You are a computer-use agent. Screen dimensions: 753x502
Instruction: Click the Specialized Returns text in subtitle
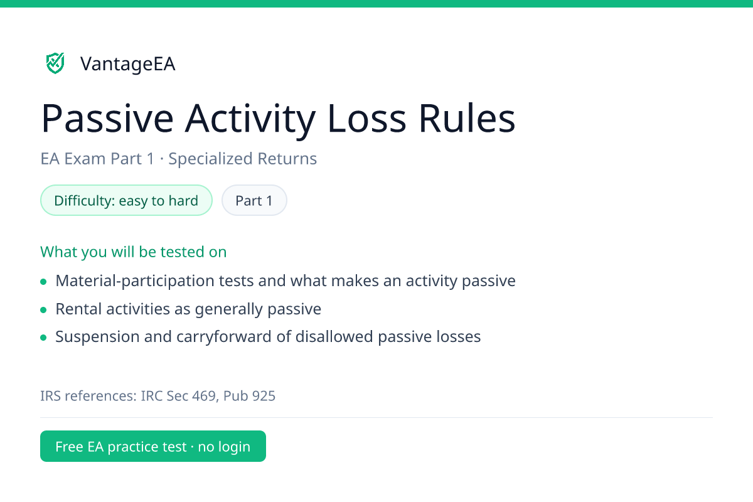(x=243, y=159)
